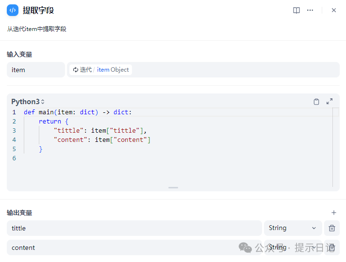Delete the content output variable
The image size is (346, 262).
332,247
